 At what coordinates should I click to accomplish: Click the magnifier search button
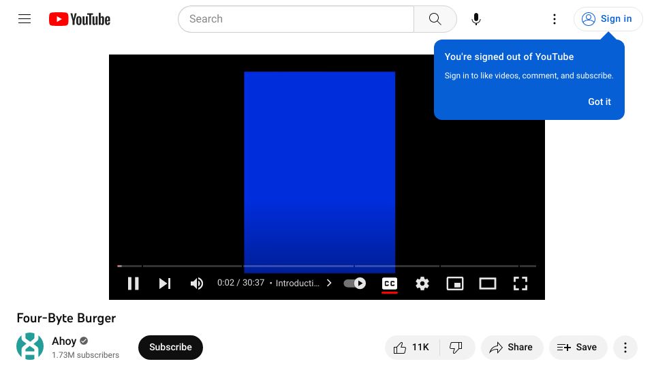pos(435,19)
